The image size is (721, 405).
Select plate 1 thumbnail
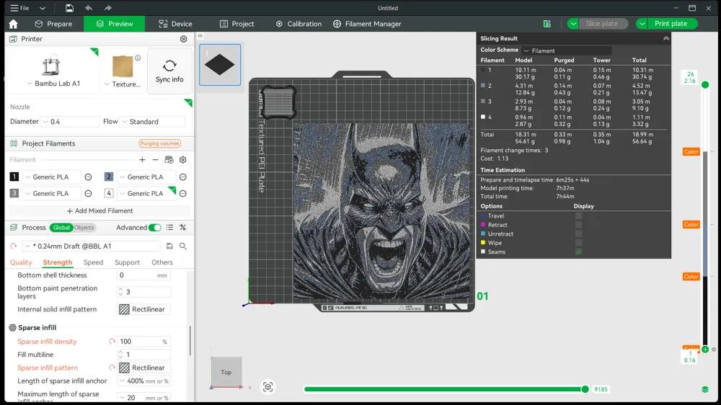coord(220,65)
